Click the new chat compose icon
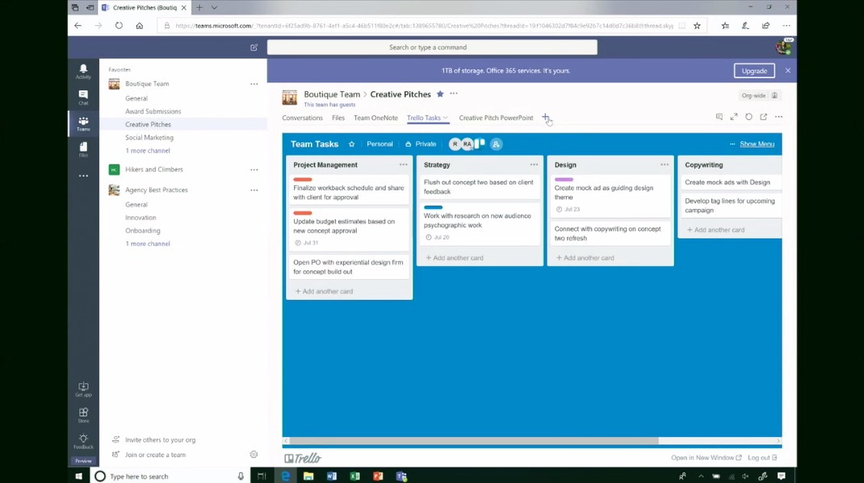 tap(254, 48)
